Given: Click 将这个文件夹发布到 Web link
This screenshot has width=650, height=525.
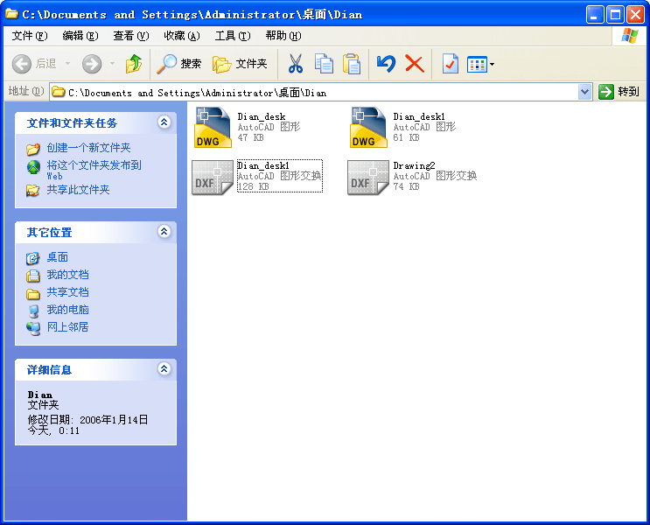Looking at the screenshot, I should 94,170.
